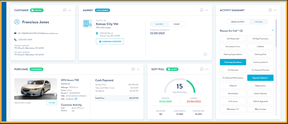Image resolution: width=288 pixels, height=124 pixels.
Task: Click the Market card feedback smiley icon
Action: 202,10
